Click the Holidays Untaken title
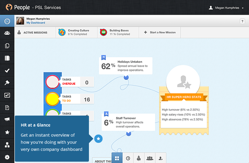Image resolution: width=249 pixels, height=163 pixels. pyautogui.click(x=130, y=62)
